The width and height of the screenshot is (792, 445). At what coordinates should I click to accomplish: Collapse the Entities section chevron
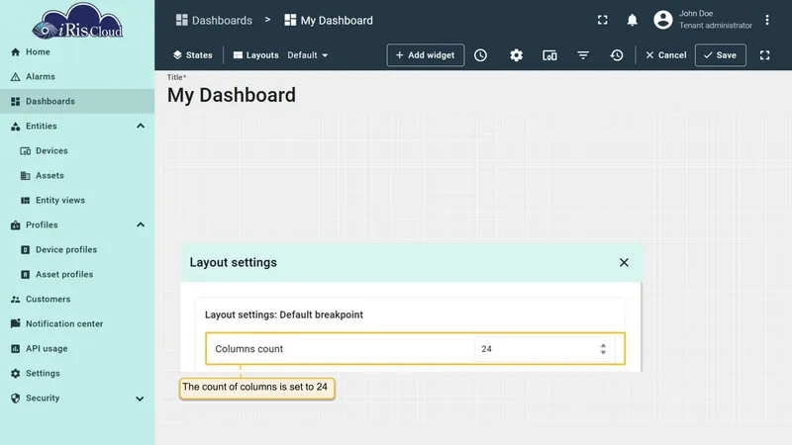pyautogui.click(x=141, y=127)
